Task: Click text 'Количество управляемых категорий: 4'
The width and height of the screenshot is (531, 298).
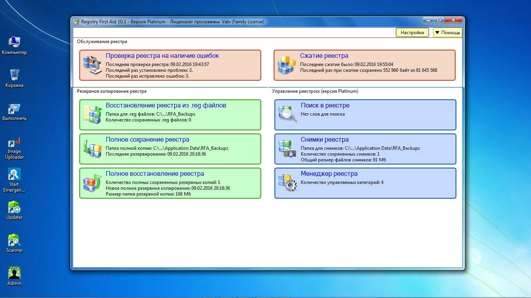Action: click(x=342, y=182)
